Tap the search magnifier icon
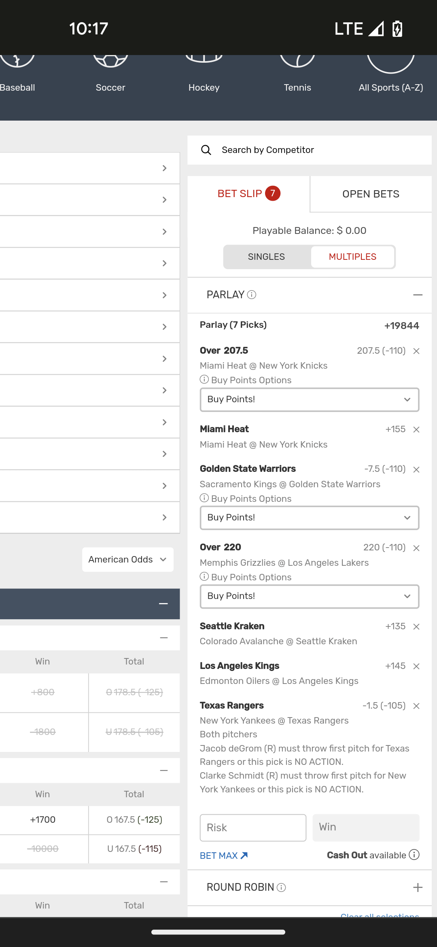 (206, 150)
